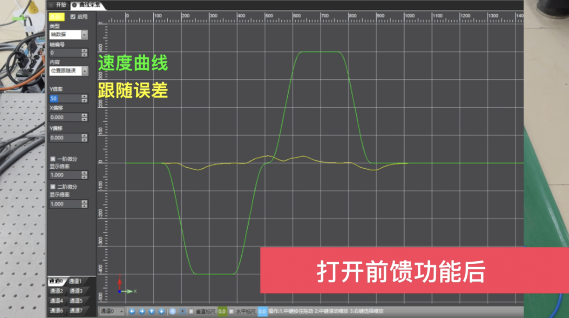Check the 垂直标尺 option
Screen dimensions: 569x318
pos(191,311)
